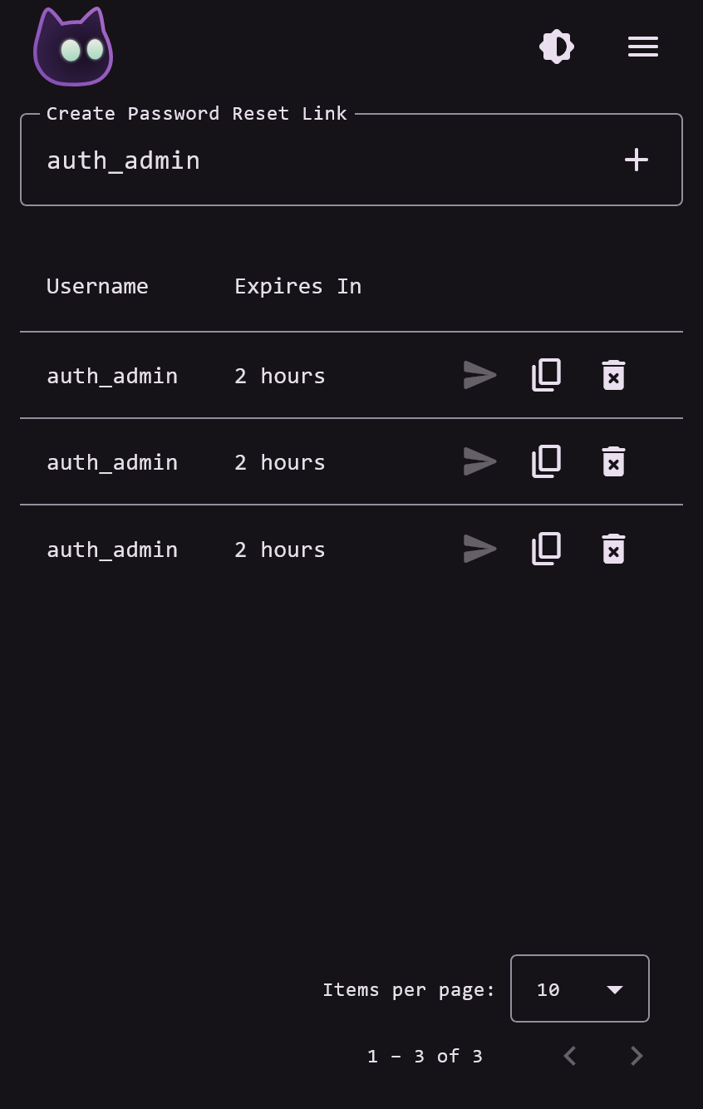Click the purple cat logo
This screenshot has width=703, height=1109.
[x=73, y=47]
